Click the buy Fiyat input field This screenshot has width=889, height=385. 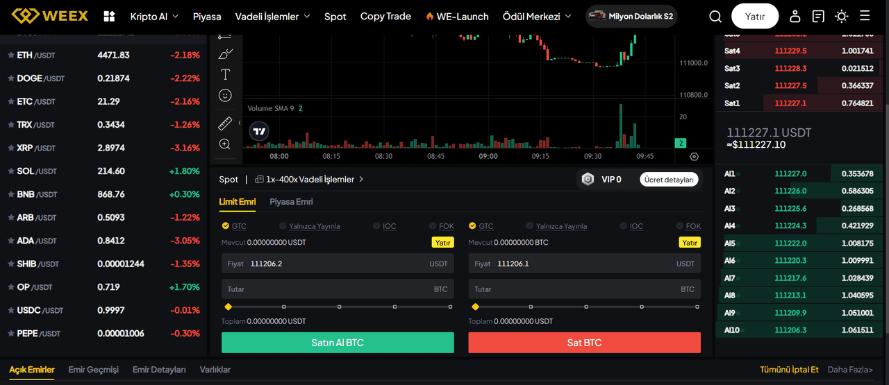(338, 264)
